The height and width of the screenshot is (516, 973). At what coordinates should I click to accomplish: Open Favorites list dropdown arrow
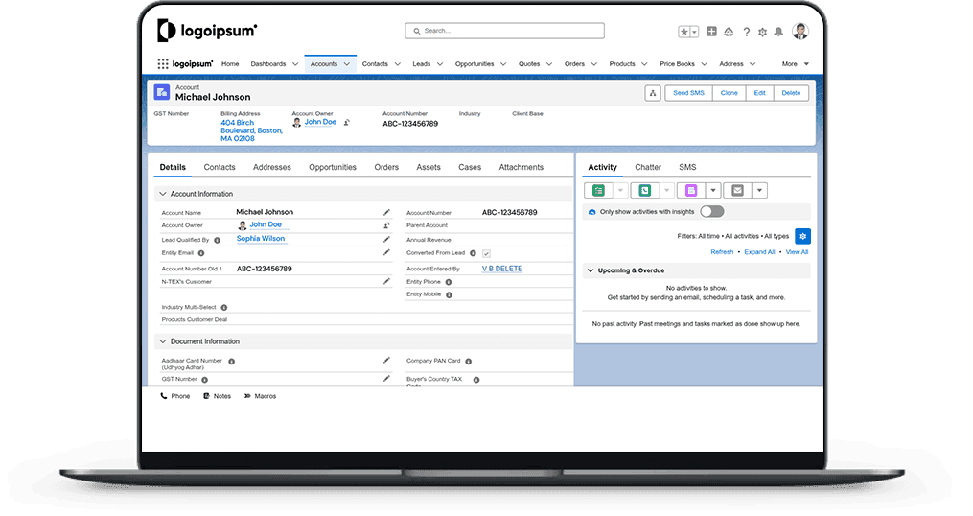[x=694, y=32]
